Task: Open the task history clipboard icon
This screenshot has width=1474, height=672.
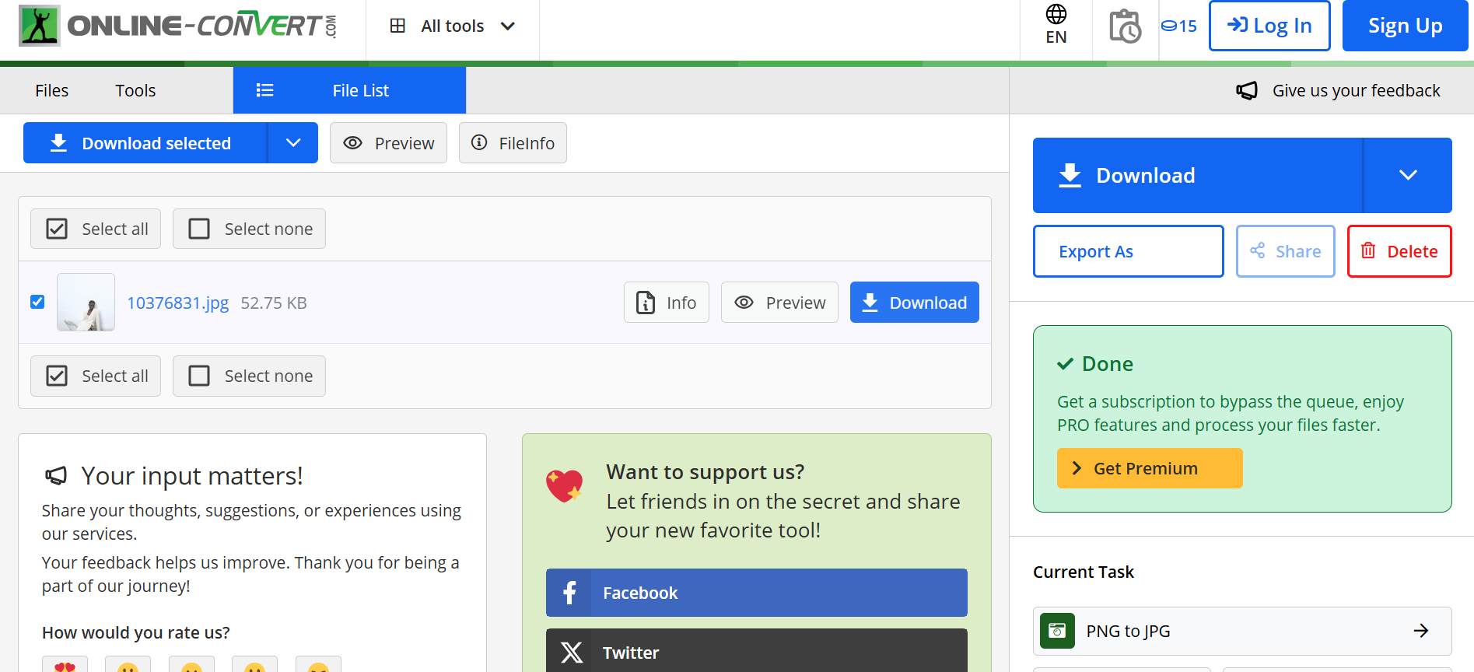Action: [x=1125, y=26]
